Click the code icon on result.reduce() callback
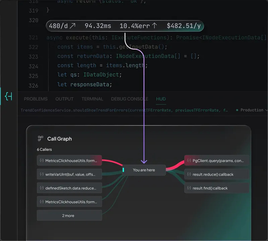The height and width of the screenshot is (241, 268). click(189, 174)
